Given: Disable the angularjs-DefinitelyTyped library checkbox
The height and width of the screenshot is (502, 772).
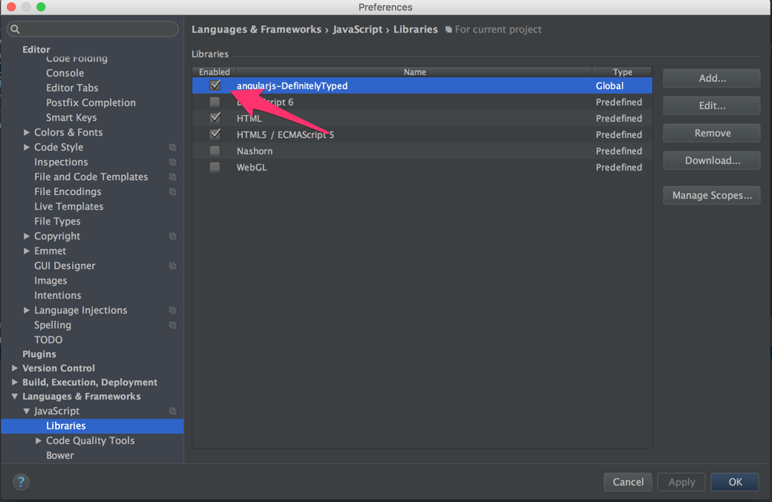Looking at the screenshot, I should (x=215, y=85).
